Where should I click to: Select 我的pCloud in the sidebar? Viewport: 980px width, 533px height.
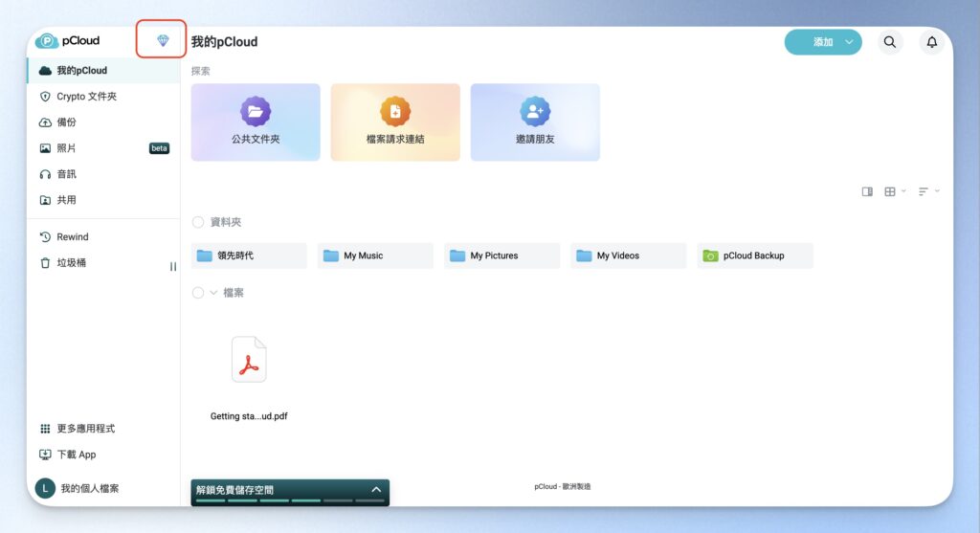click(103, 71)
